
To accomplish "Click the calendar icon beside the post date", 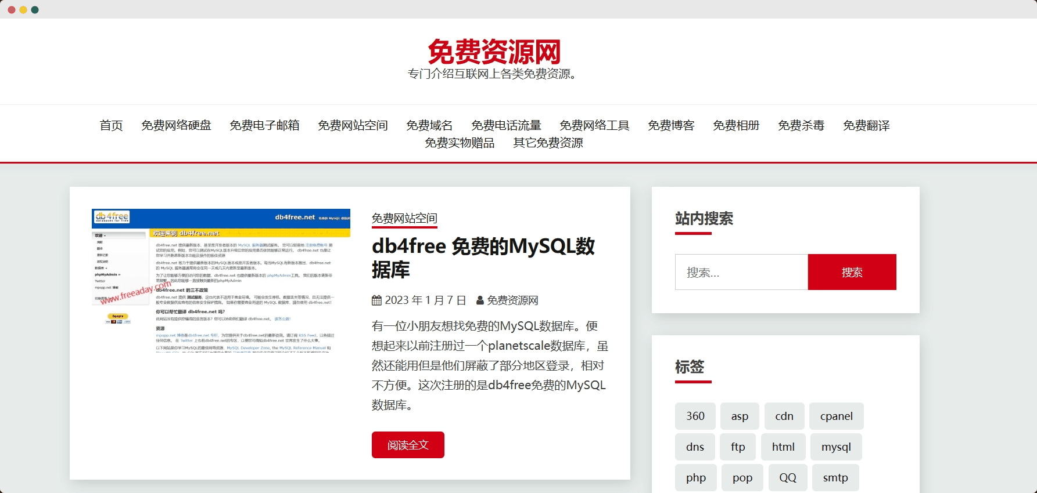I will (376, 300).
